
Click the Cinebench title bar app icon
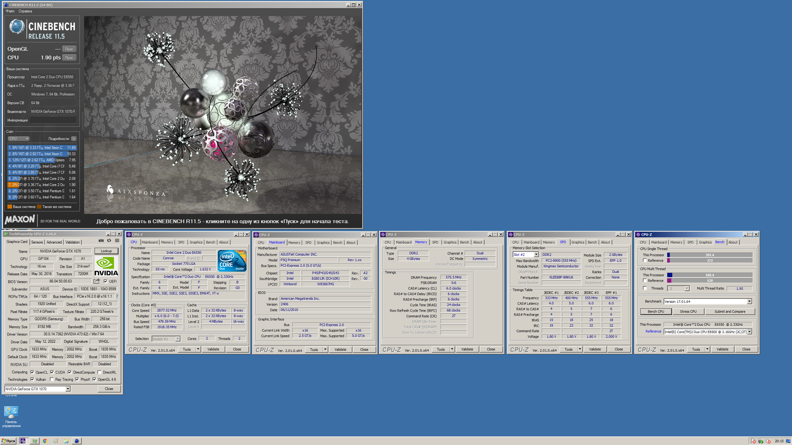[x=6, y=5]
